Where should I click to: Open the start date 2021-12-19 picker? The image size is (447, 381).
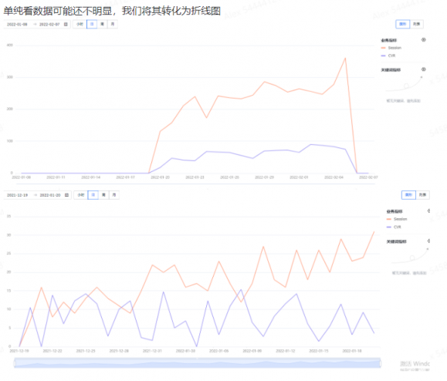coord(18,195)
